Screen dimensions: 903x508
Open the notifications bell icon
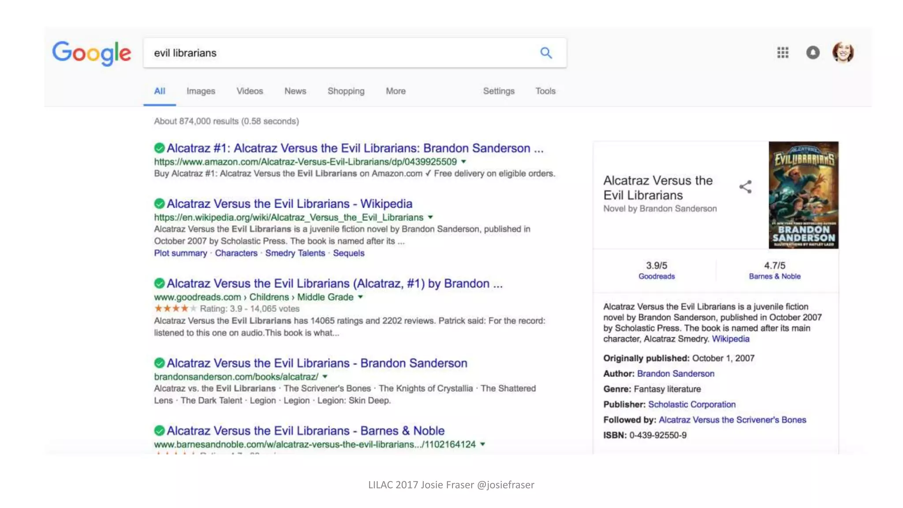point(813,53)
